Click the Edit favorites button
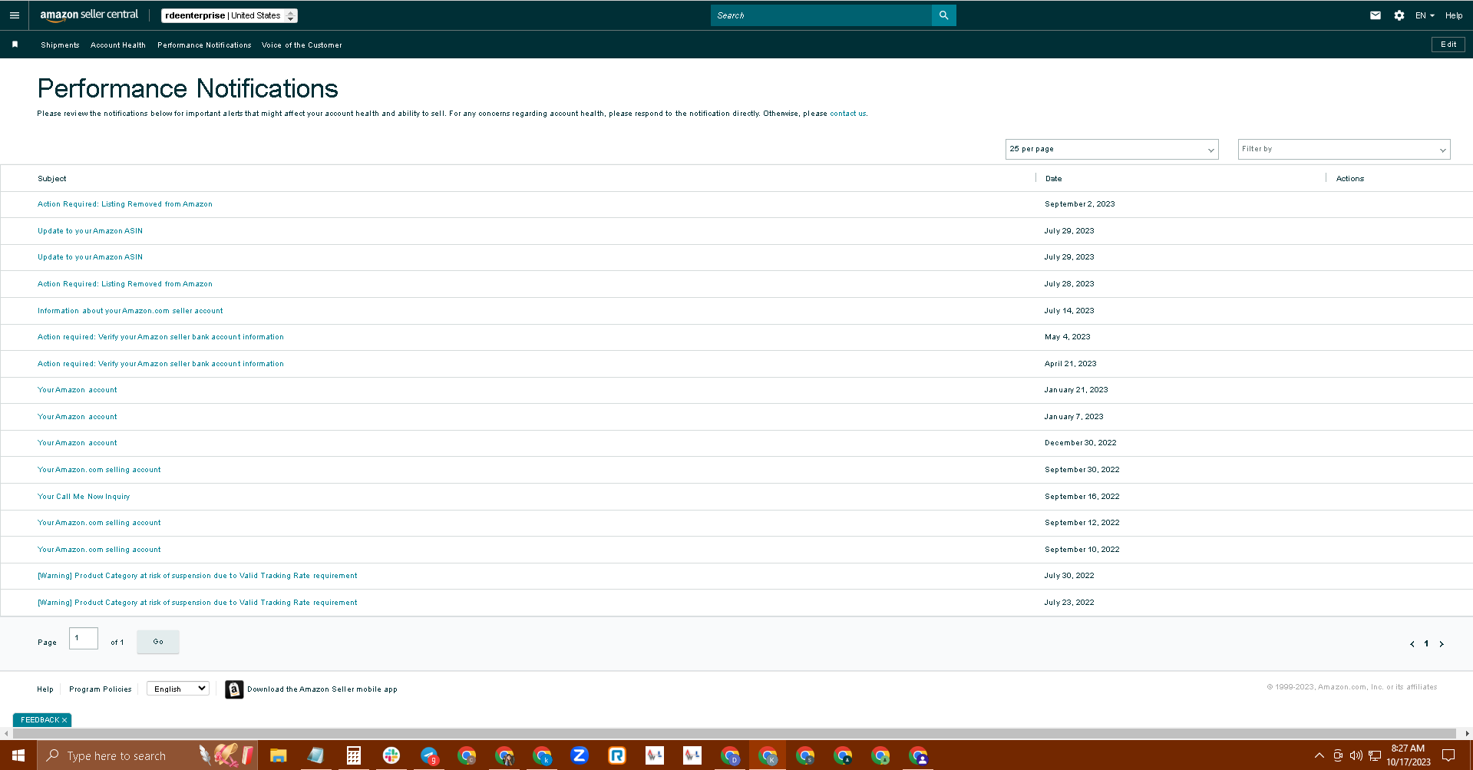This screenshot has width=1473, height=770. pyautogui.click(x=1448, y=45)
